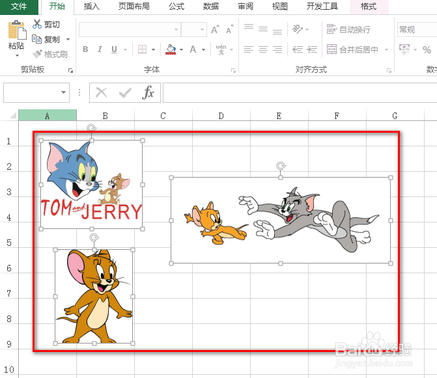
Task: Switch to the 数据 Data tab
Action: [x=211, y=6]
